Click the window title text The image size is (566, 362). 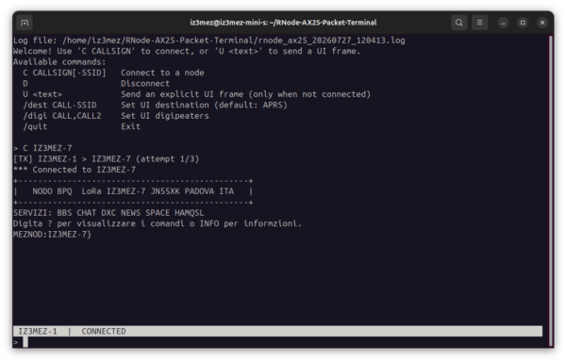[x=283, y=23]
